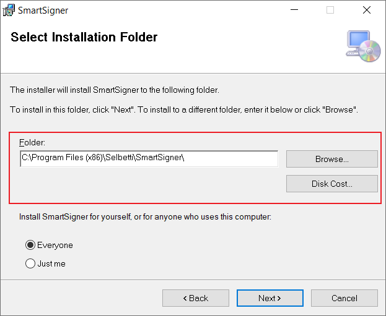The height and width of the screenshot is (316, 386).
Task: Open the Browse... folder picker
Action: click(332, 159)
